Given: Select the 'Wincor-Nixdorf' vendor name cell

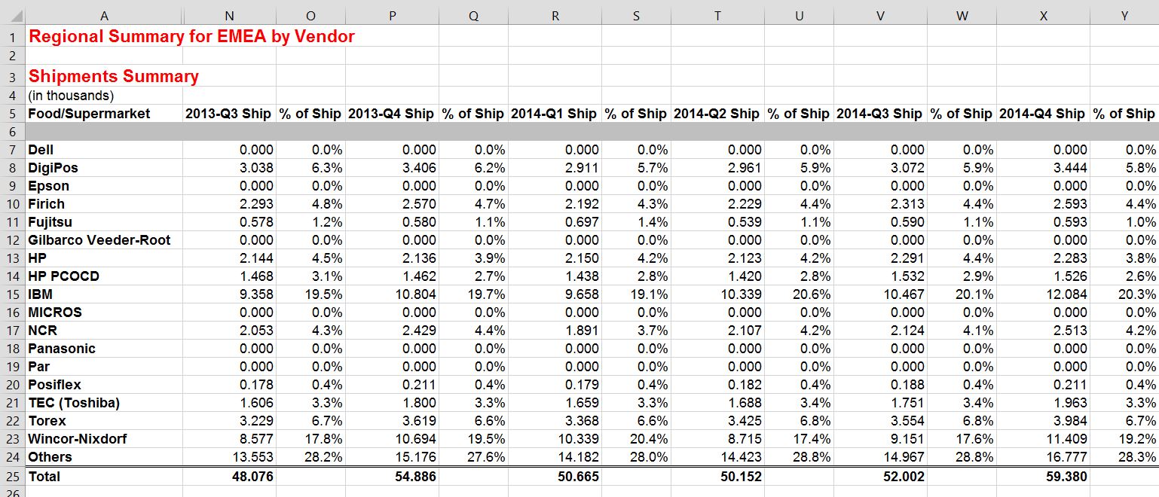Looking at the screenshot, I should [x=78, y=439].
